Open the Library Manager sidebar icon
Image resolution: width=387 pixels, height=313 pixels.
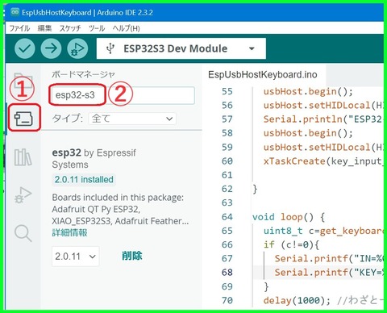23,157
